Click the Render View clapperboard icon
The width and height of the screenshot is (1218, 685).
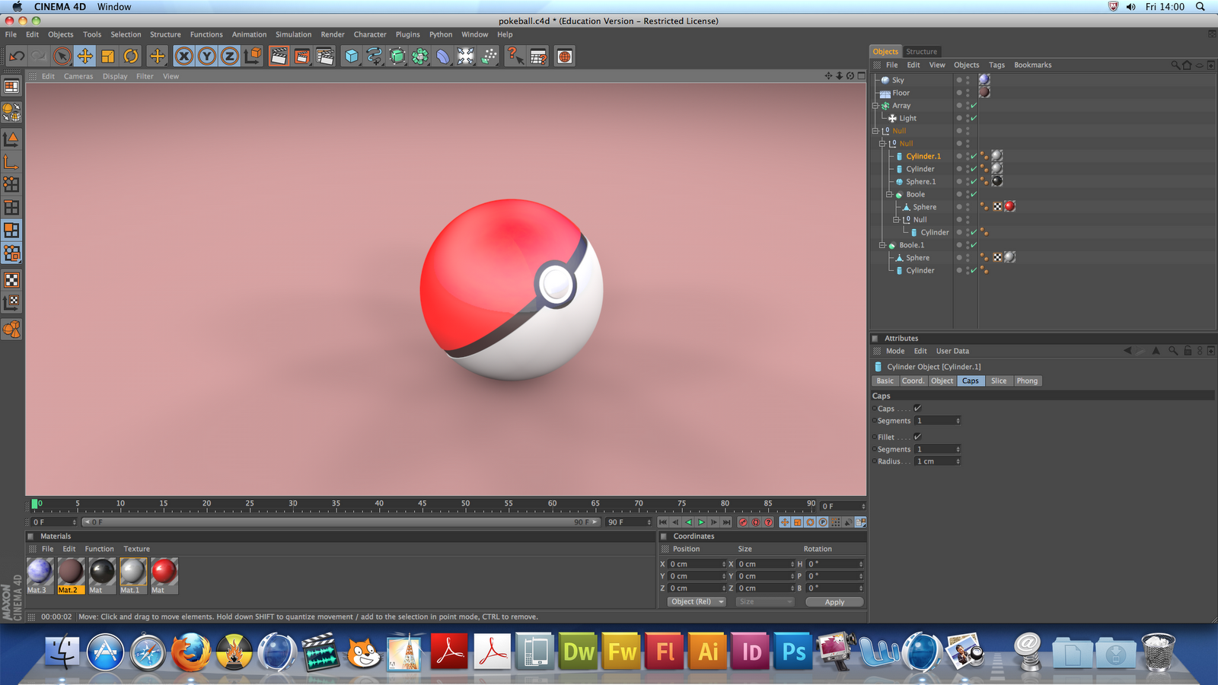pyautogui.click(x=279, y=56)
